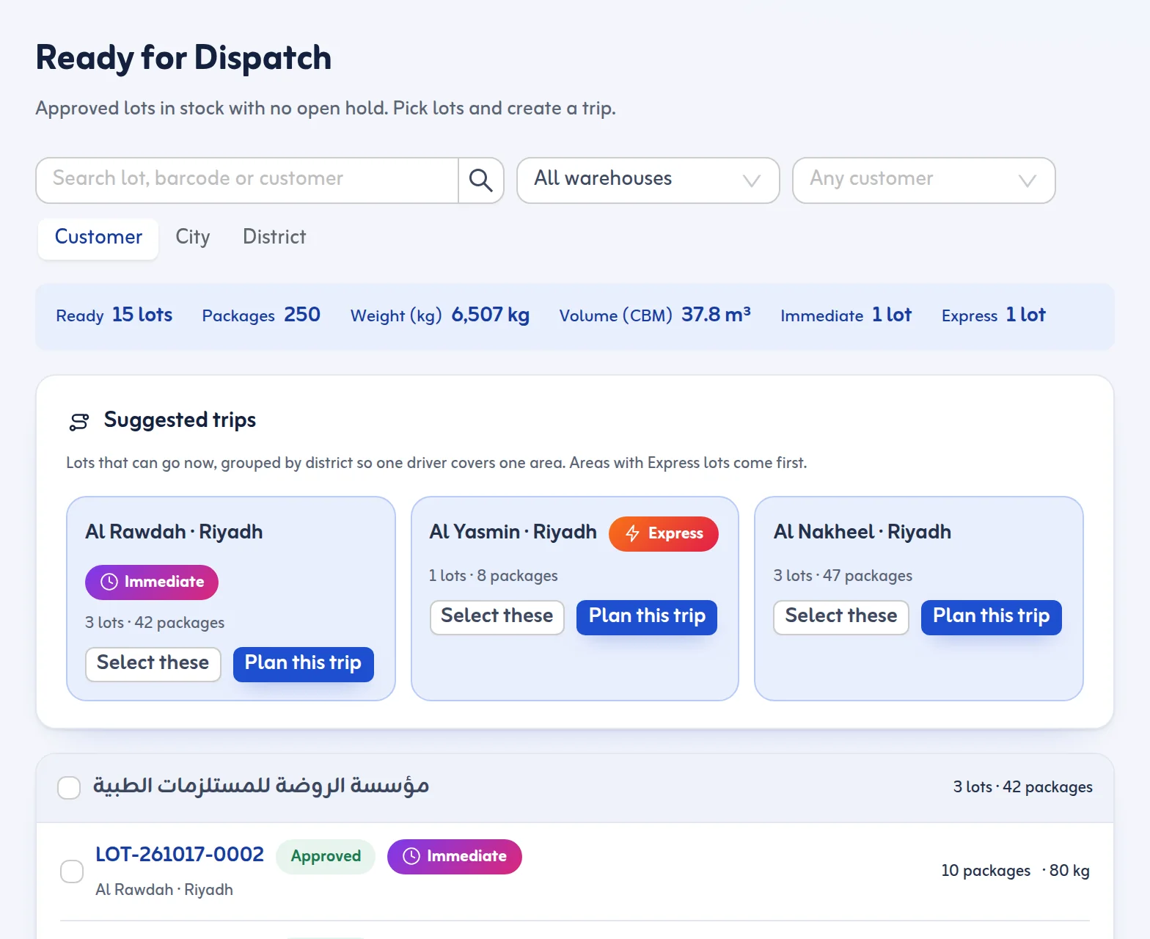Open the All warehouses dropdown
Image resolution: width=1150 pixels, height=939 pixels.
pos(648,180)
